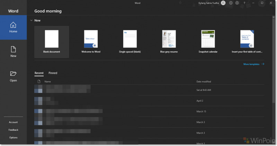This screenshot has width=277, height=146.
Task: Switch to the Pinned tab
Action: point(53,73)
